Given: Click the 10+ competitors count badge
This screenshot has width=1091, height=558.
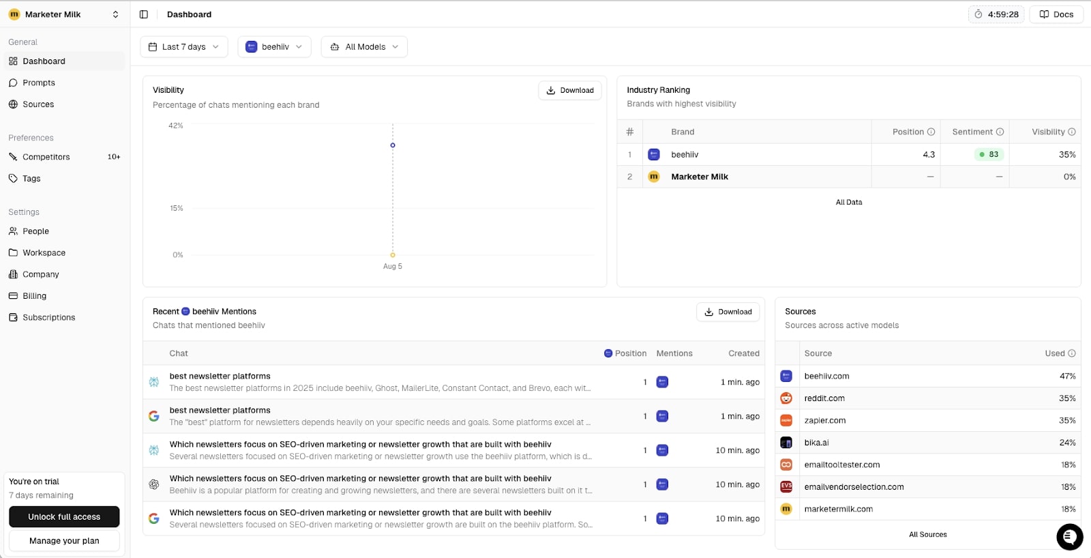Looking at the screenshot, I should tap(114, 157).
